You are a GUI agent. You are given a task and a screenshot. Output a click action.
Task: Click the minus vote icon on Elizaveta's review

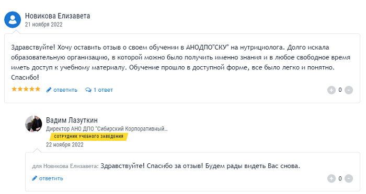pos(349,90)
